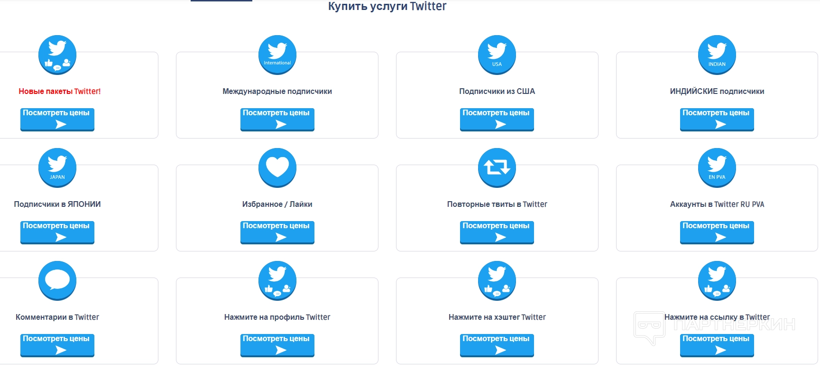This screenshot has height=371, width=820.
Task: Click the heart favorites icon
Action: click(x=277, y=167)
